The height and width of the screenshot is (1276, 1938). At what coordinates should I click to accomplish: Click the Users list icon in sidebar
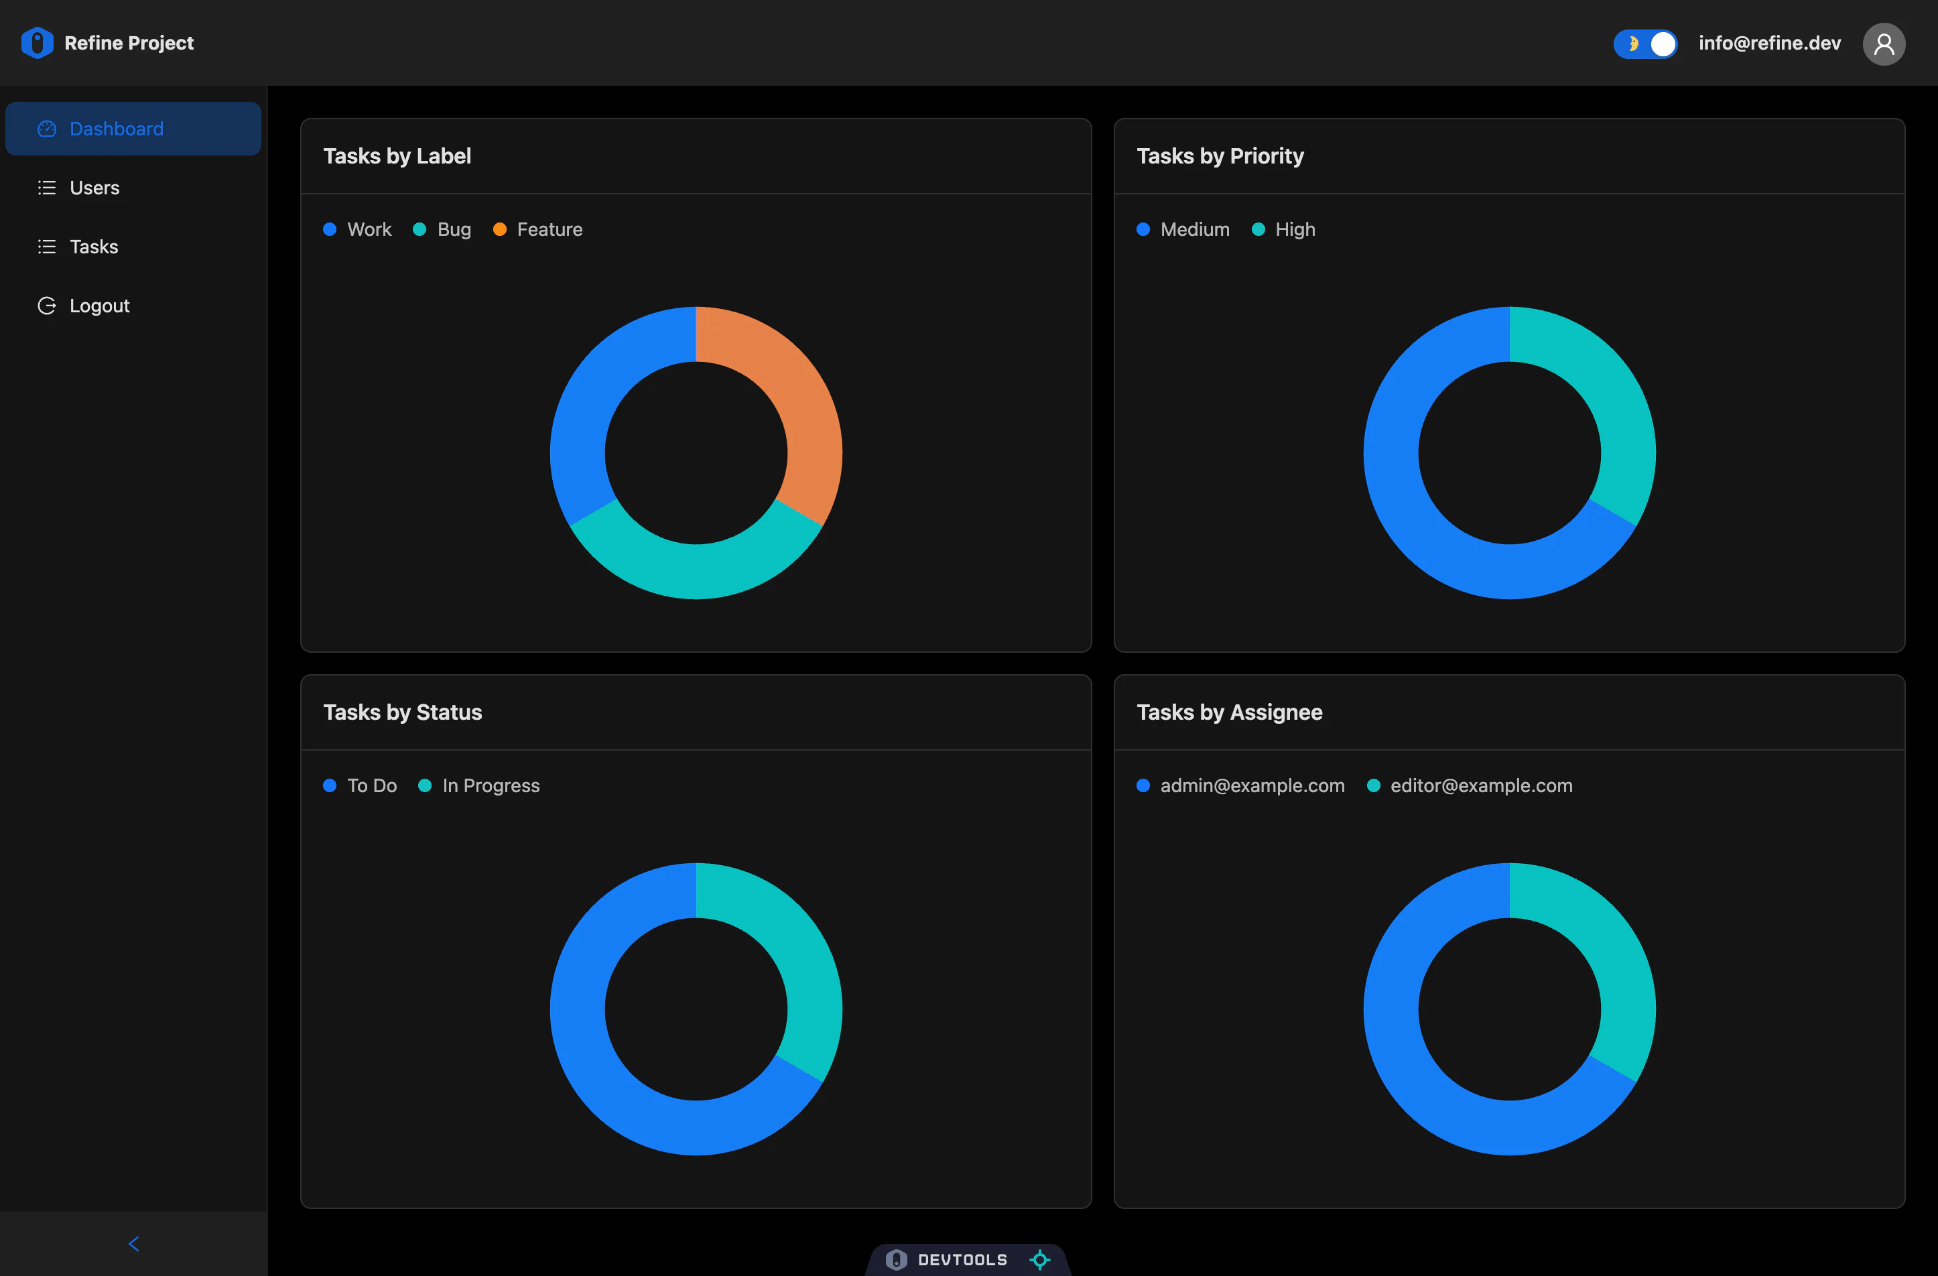pyautogui.click(x=47, y=187)
